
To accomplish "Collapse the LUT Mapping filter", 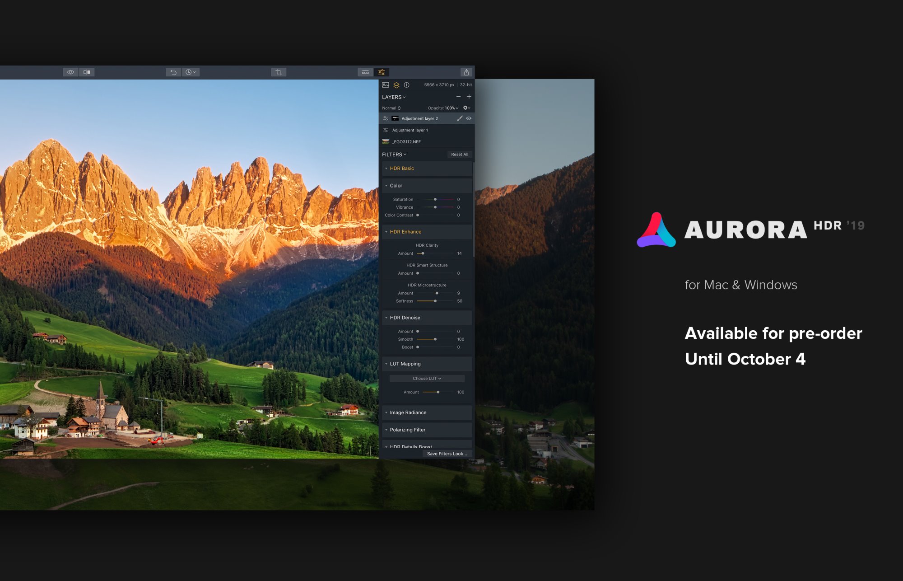I will [x=427, y=364].
